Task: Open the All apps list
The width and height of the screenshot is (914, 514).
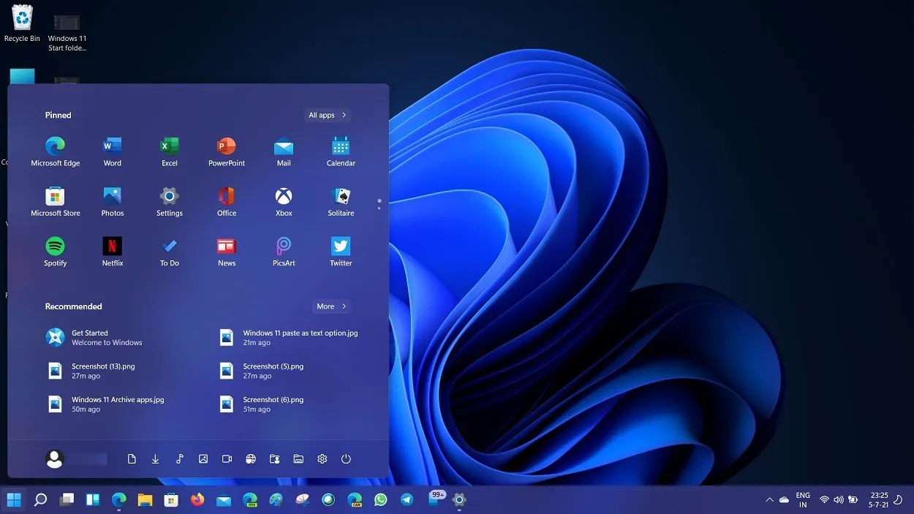Action: pyautogui.click(x=327, y=115)
